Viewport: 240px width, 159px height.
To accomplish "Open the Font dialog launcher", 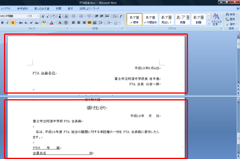I will coord(67,29).
